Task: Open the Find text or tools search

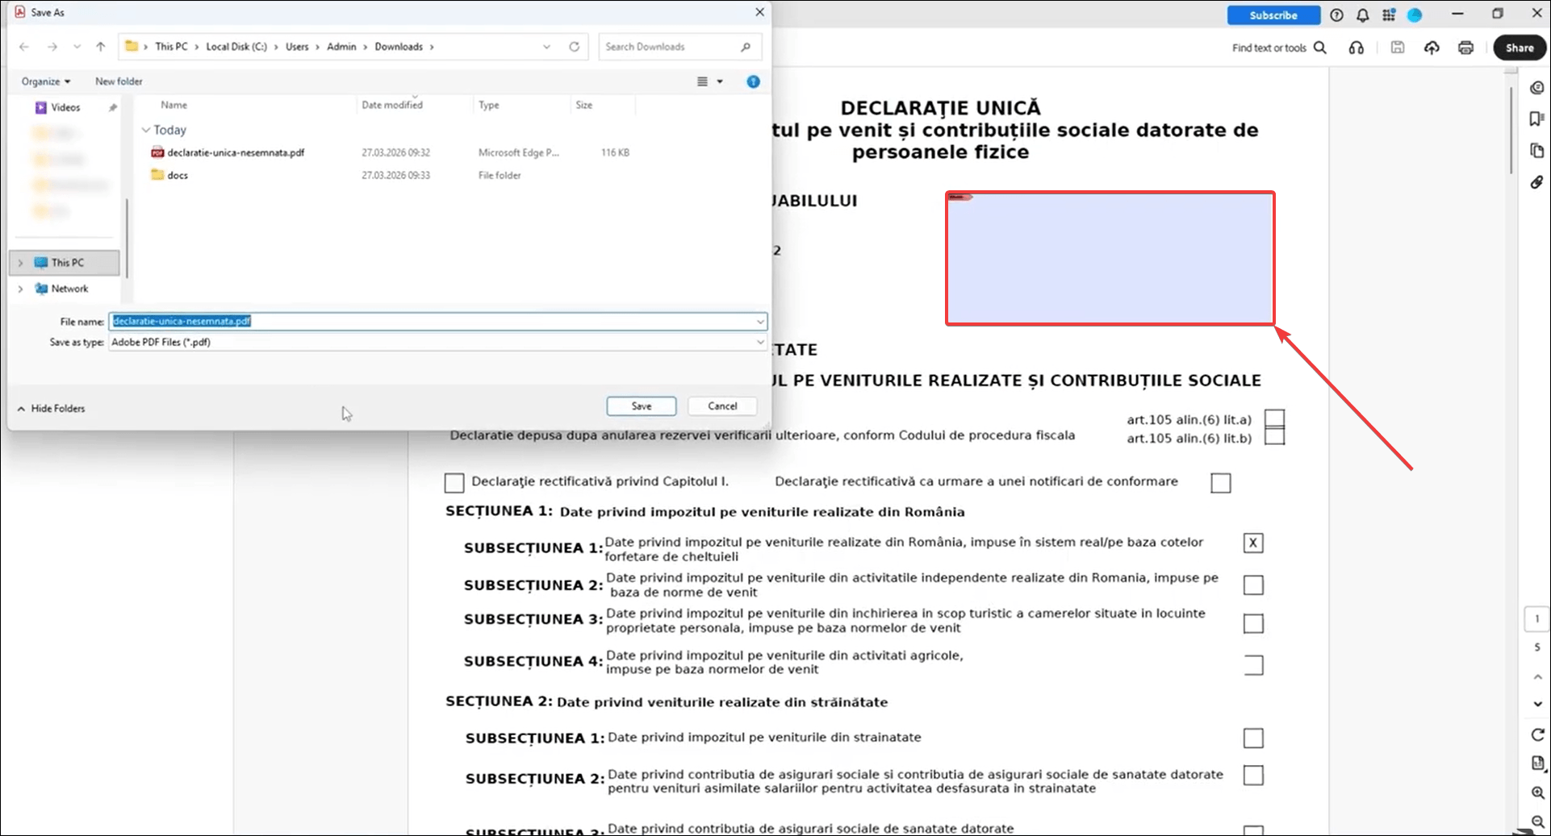Action: 1278,48
